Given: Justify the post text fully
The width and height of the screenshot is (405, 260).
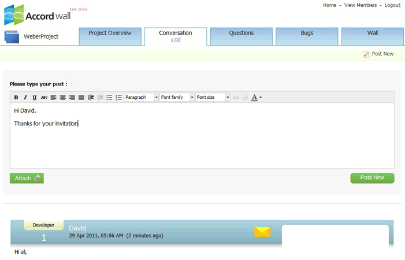Looking at the screenshot, I should coord(81,98).
